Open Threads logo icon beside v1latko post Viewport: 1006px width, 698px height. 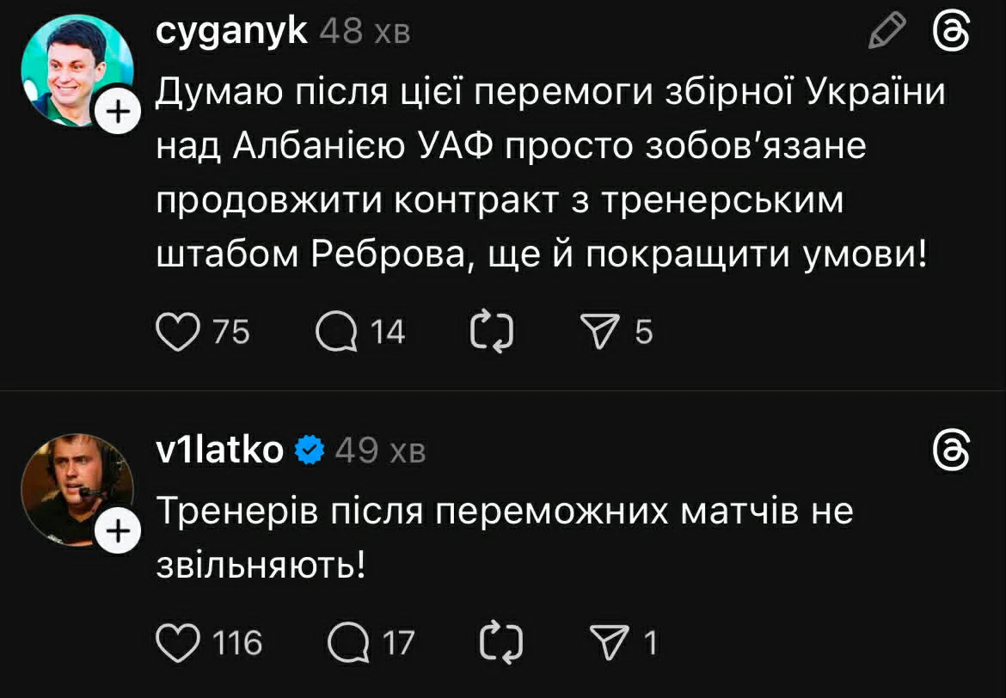953,450
